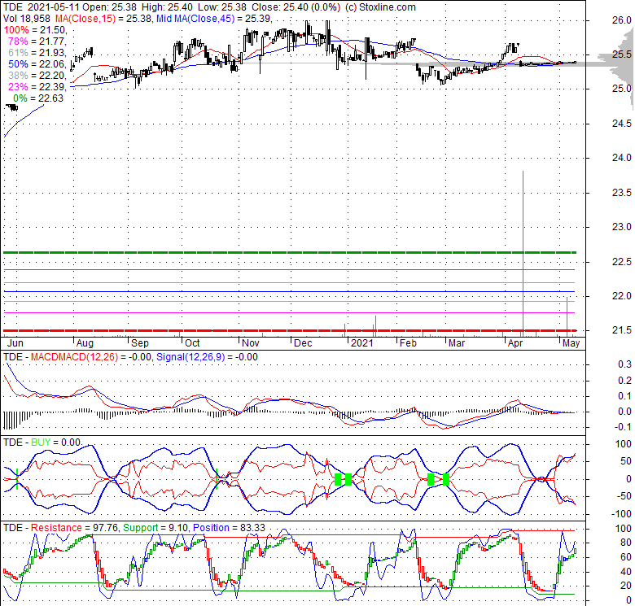The image size is (635, 606).
Task: Click the 21.5 price axis value
Action: coord(622,330)
